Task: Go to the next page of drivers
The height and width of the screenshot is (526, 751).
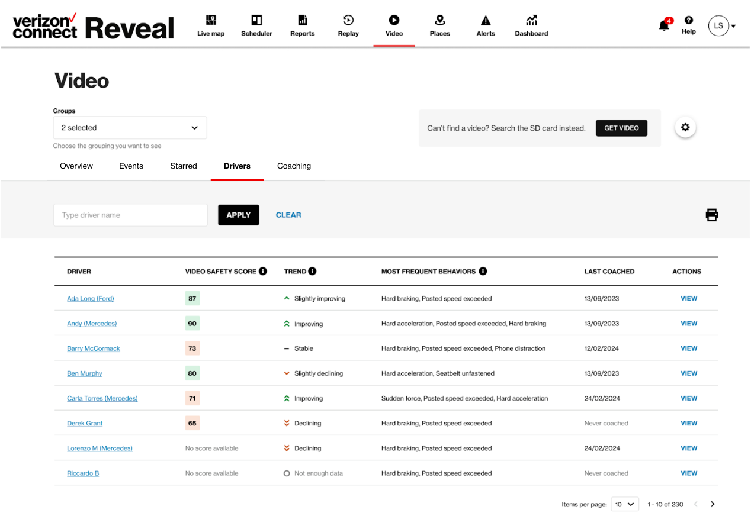Action: click(x=713, y=504)
